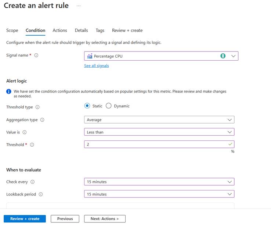Viewport: 271px width, 225px height.
Task: Click info icon next to Value is
Action: click(x=25, y=132)
